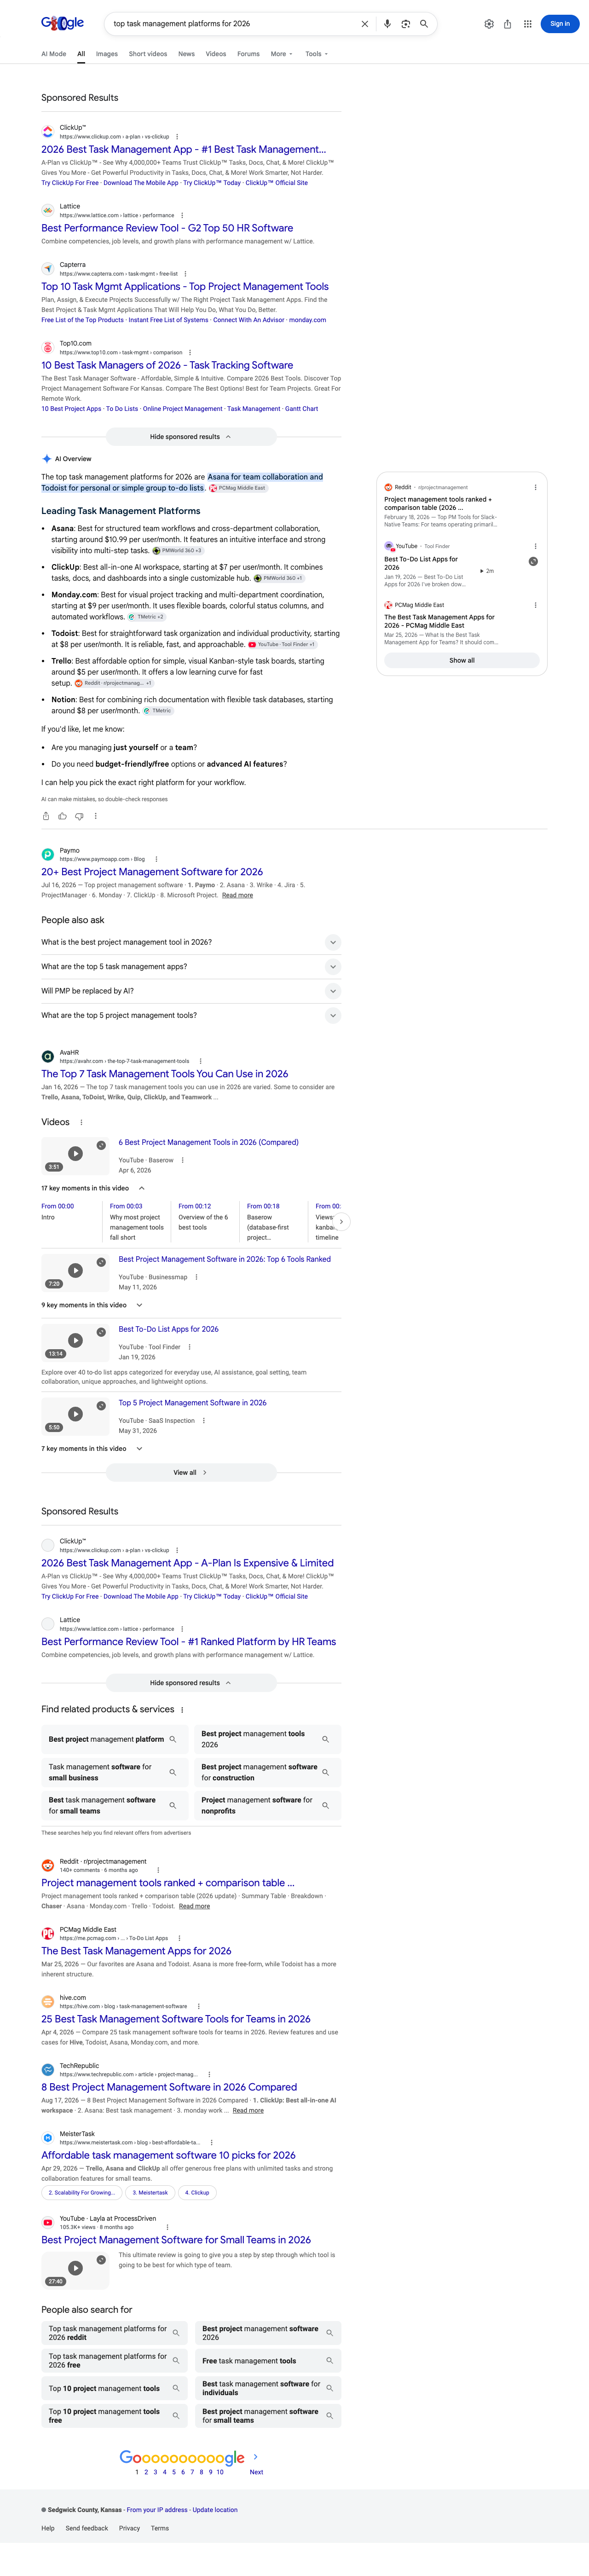This screenshot has height=2576, width=589.
Task: Switch to the AI Mode tab
Action: [x=54, y=54]
